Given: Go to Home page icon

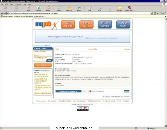Looking at the screenshot, I should pos(48,8).
